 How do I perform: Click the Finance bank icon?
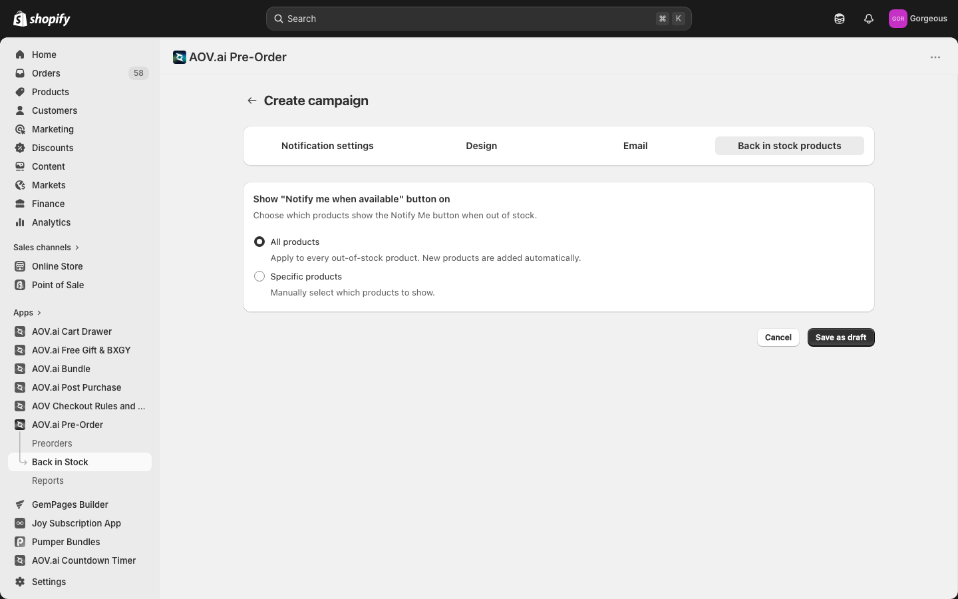pyautogui.click(x=20, y=204)
